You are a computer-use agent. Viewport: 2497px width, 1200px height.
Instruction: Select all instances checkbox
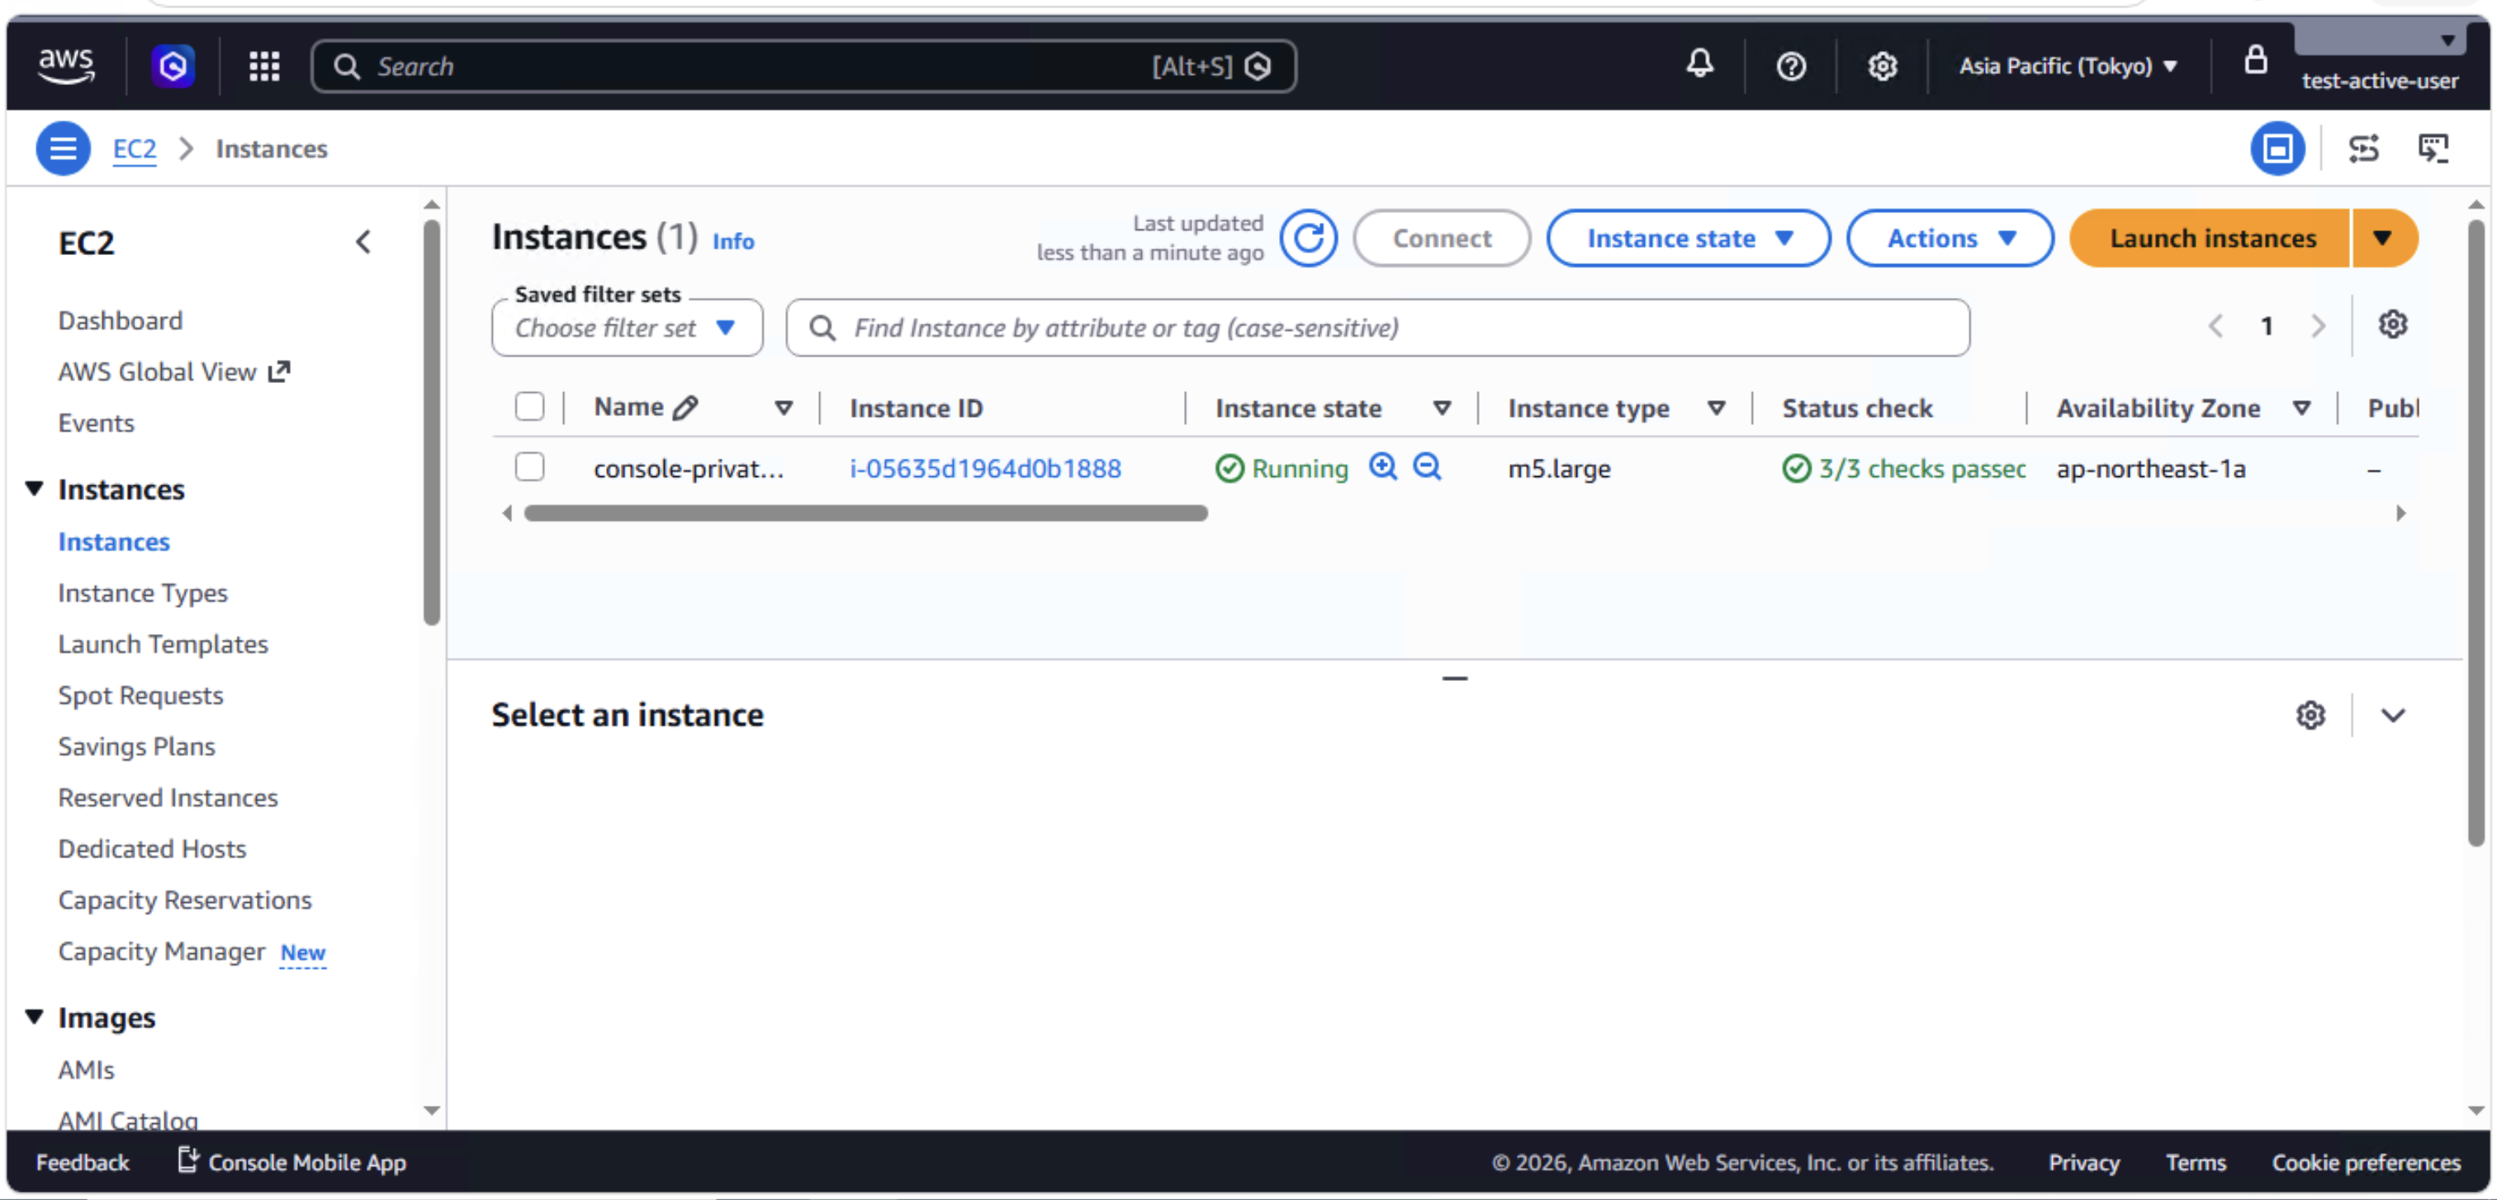tap(529, 407)
